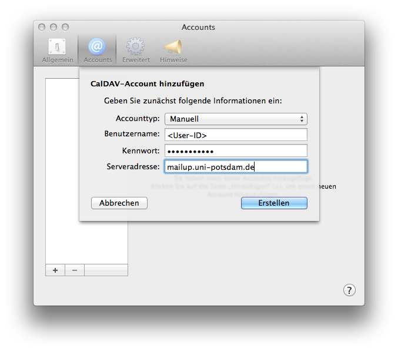Screen dimensions: 398x352
Task: Focus the Kennwort password field
Action: 236,151
